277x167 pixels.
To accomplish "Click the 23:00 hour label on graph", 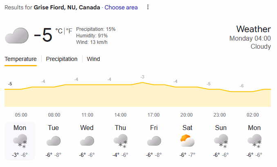I will (x=220, y=115).
